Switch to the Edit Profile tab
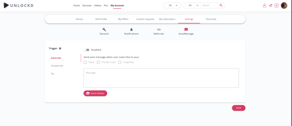292x126 pixels. tap(101, 19)
